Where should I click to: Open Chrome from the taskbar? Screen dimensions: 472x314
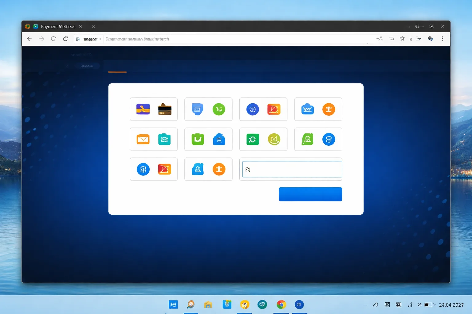(x=281, y=304)
